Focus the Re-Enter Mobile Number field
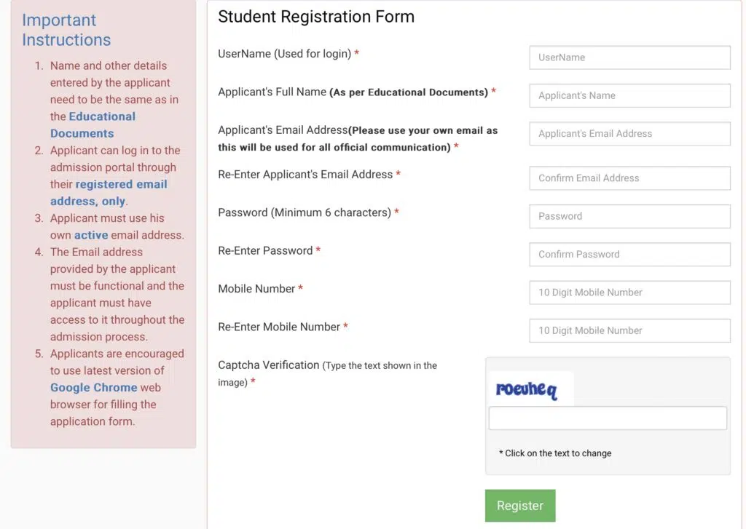Image resolution: width=746 pixels, height=529 pixels. [x=629, y=330]
